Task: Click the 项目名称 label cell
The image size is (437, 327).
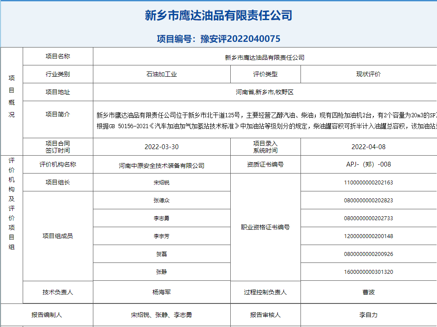Action: 58,56
